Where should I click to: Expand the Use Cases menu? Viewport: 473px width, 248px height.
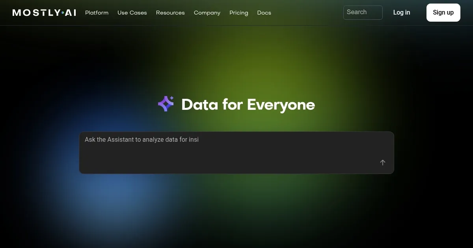click(132, 13)
